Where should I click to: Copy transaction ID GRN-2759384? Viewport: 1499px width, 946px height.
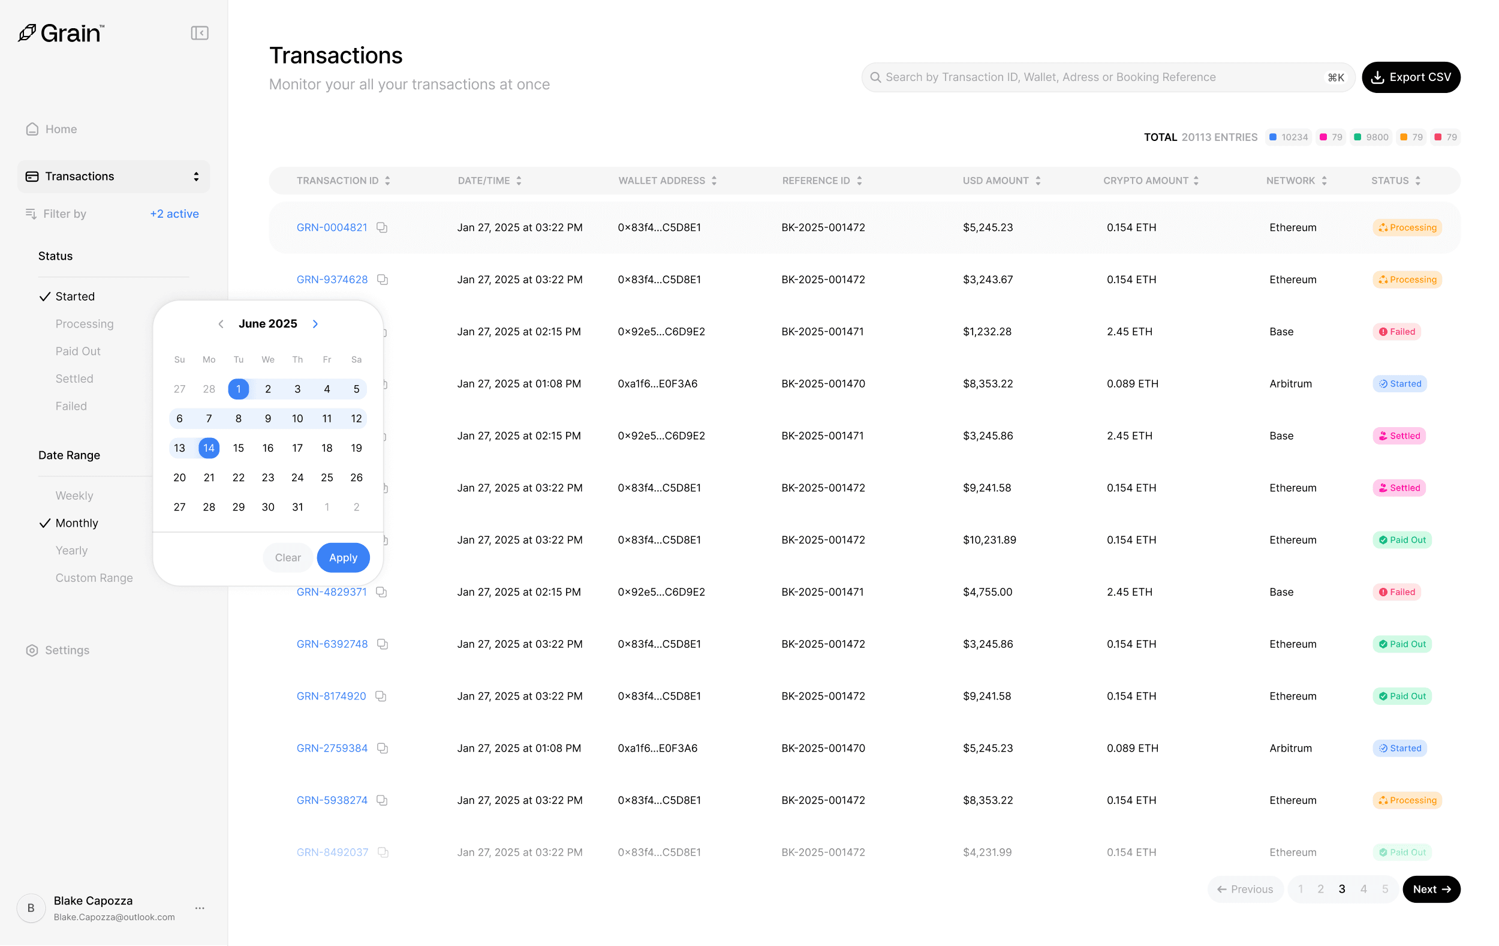pos(383,748)
